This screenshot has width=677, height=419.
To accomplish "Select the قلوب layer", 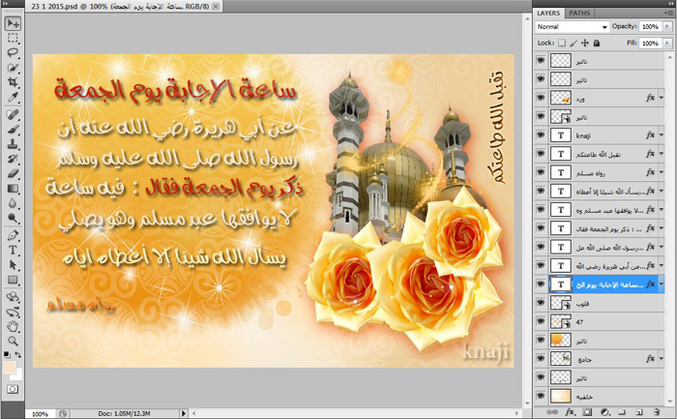I will click(x=600, y=304).
